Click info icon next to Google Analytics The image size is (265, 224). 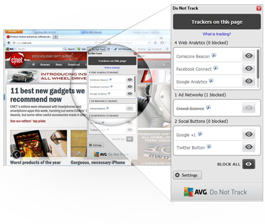pos(211,81)
